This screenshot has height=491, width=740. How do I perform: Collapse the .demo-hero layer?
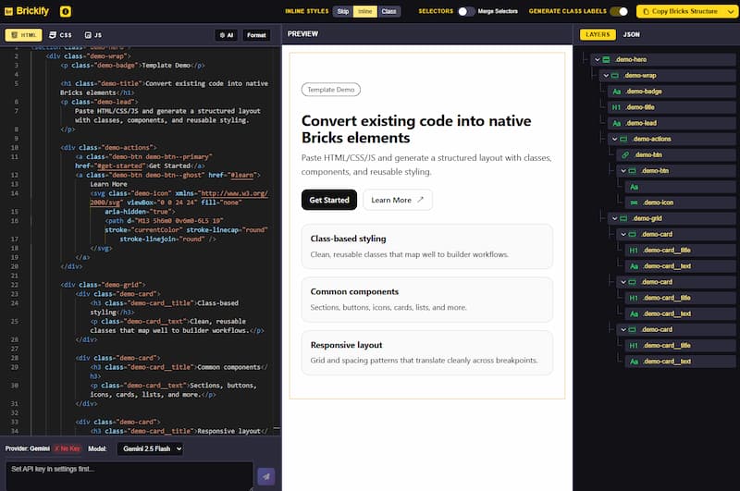pos(597,59)
